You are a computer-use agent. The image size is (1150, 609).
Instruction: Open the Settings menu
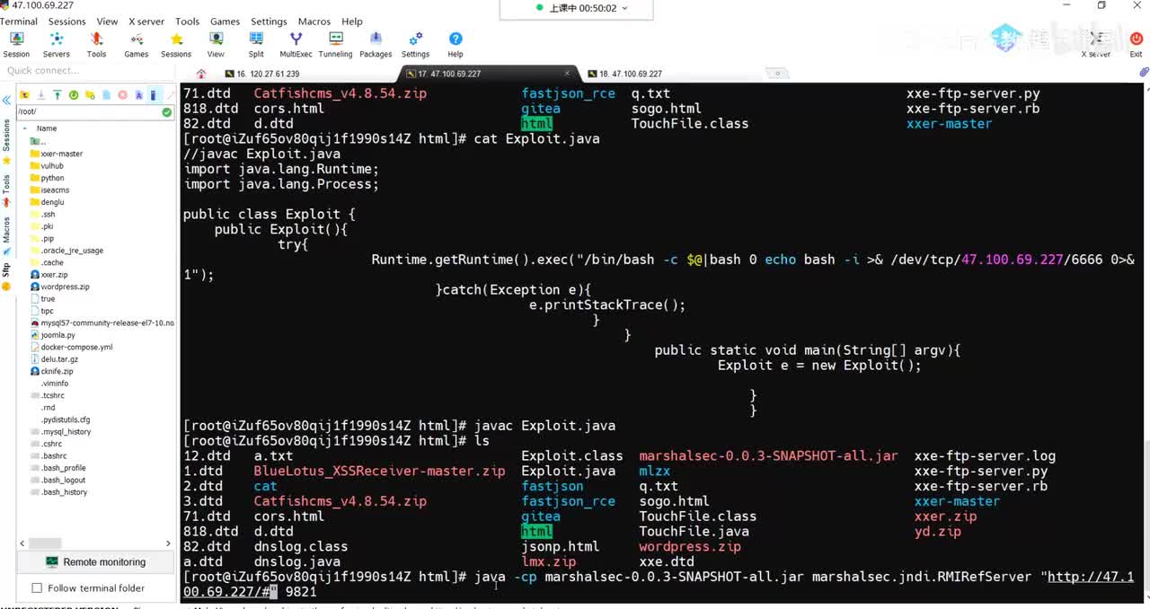tap(269, 22)
